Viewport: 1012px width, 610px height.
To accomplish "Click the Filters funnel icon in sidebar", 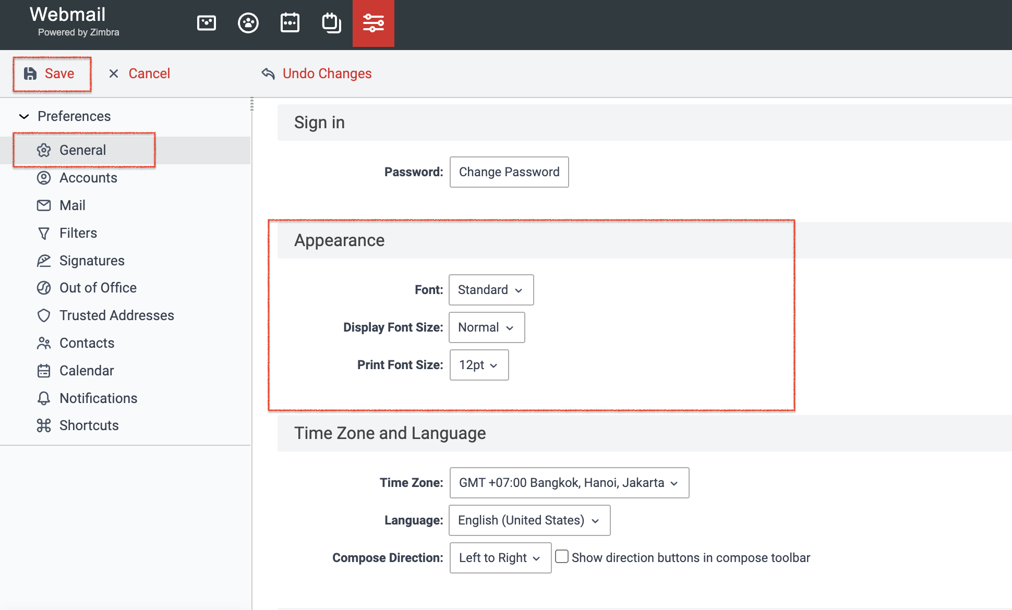I will pos(44,233).
